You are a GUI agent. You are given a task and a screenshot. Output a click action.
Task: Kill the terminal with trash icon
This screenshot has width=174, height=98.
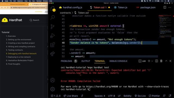click(161, 61)
